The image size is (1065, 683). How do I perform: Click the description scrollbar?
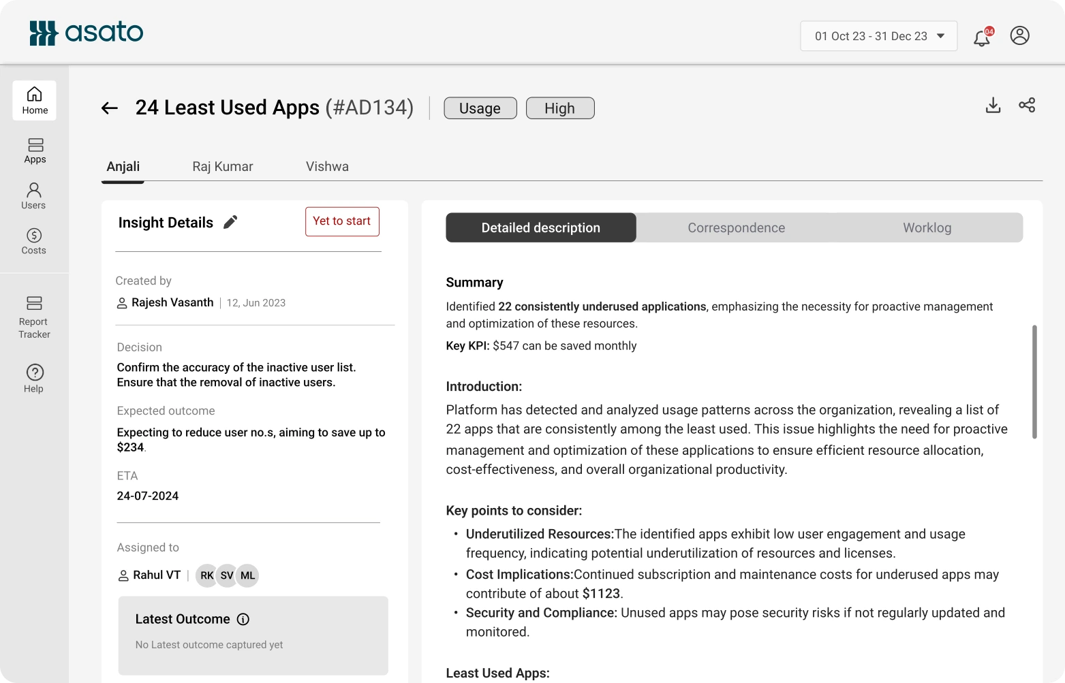point(1034,382)
